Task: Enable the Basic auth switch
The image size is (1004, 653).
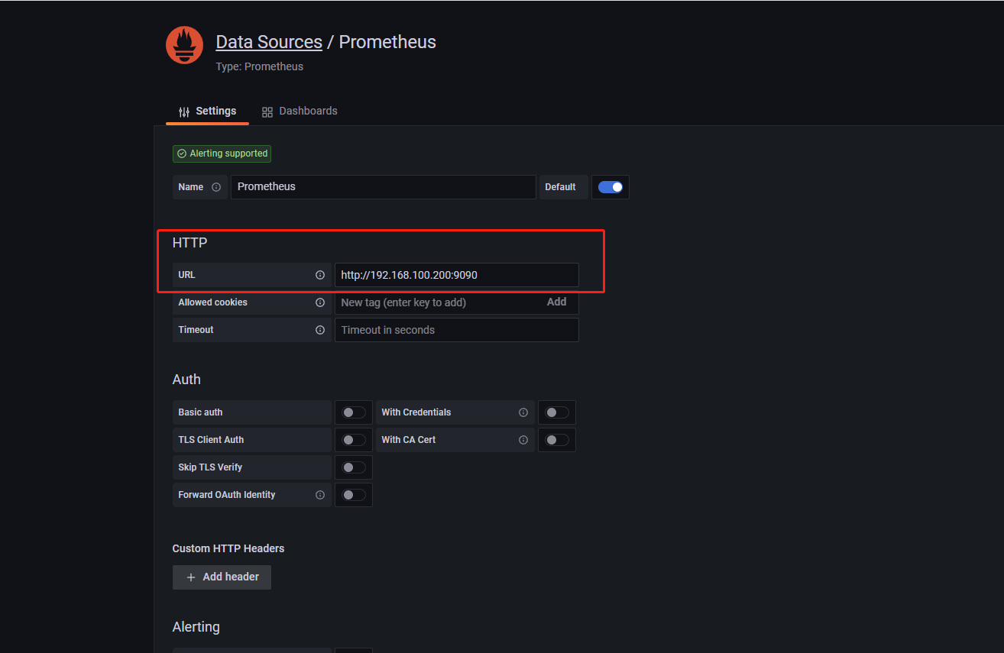Action: (354, 412)
